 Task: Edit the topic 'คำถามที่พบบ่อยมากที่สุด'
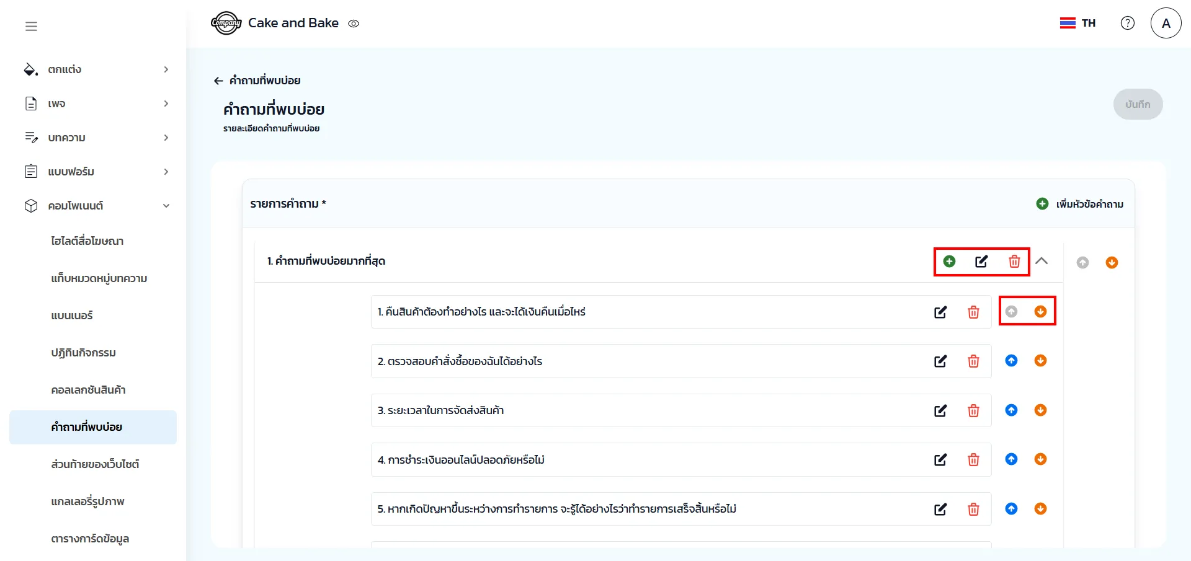tap(981, 262)
